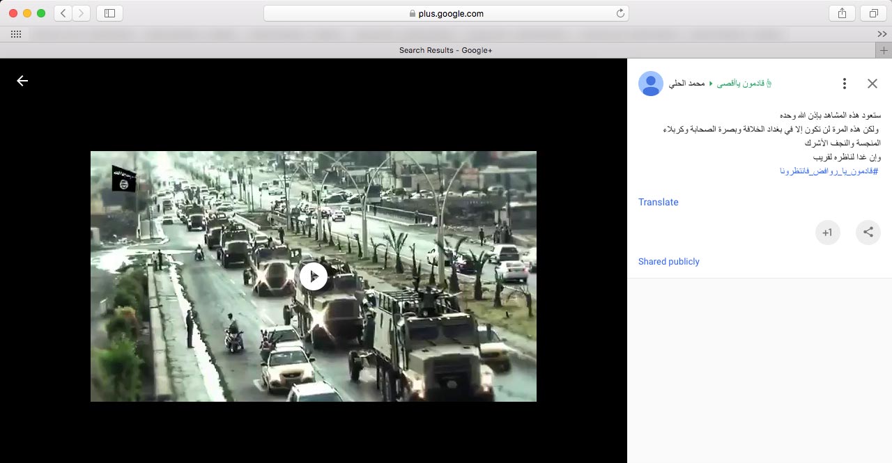Image resolution: width=892 pixels, height=463 pixels.
Task: Show all tabs overview
Action: [x=872, y=13]
